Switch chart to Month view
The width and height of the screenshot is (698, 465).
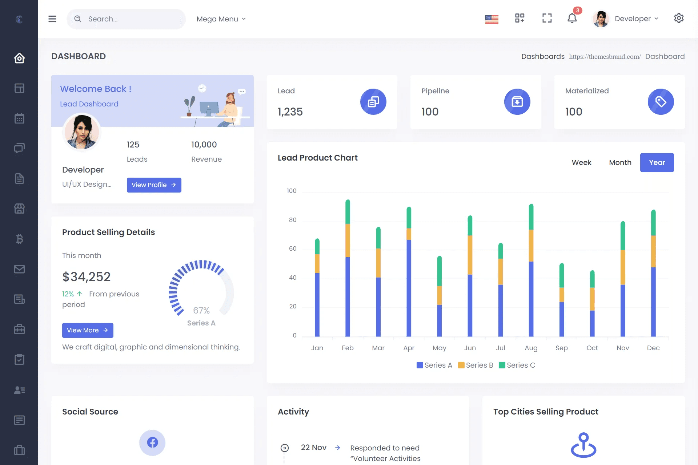pyautogui.click(x=620, y=162)
